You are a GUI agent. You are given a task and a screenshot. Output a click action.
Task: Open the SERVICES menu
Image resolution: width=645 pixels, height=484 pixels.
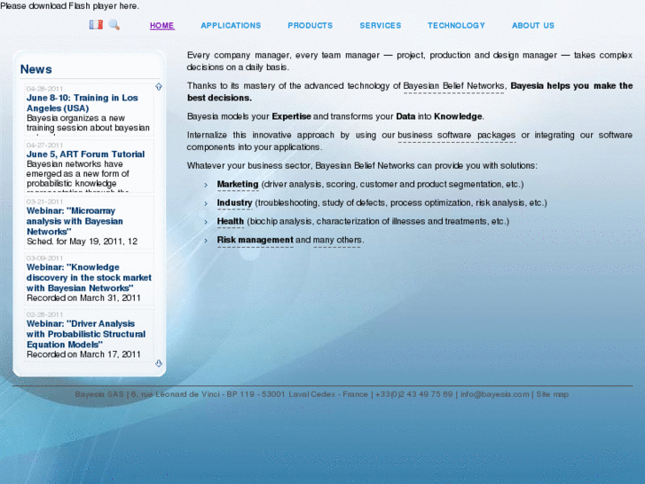(x=381, y=26)
